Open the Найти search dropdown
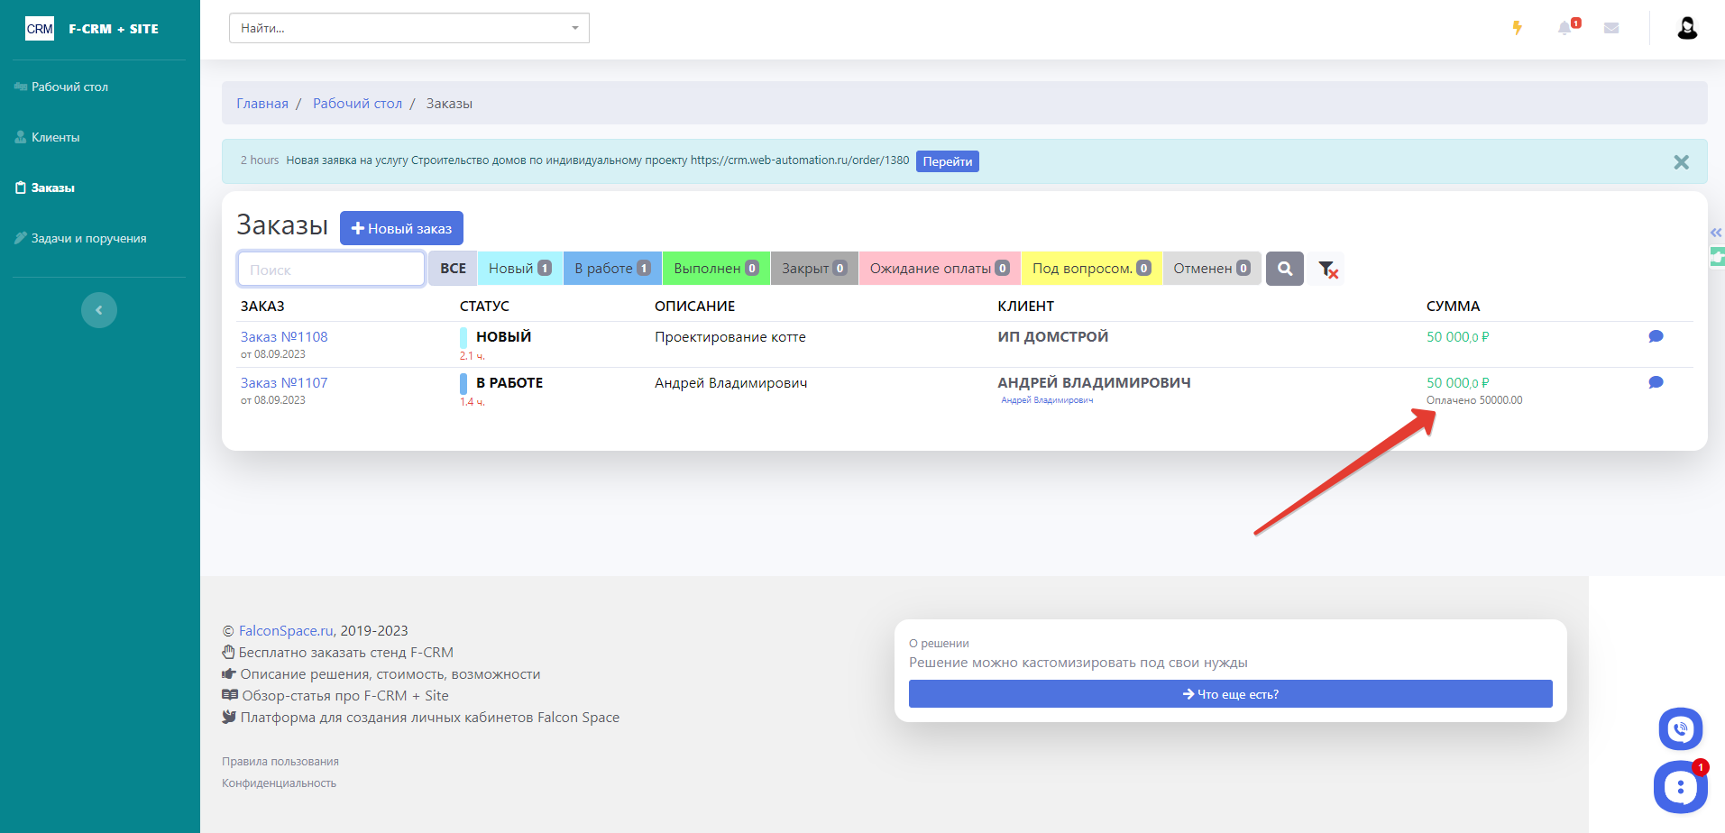1725x833 pixels. click(408, 28)
